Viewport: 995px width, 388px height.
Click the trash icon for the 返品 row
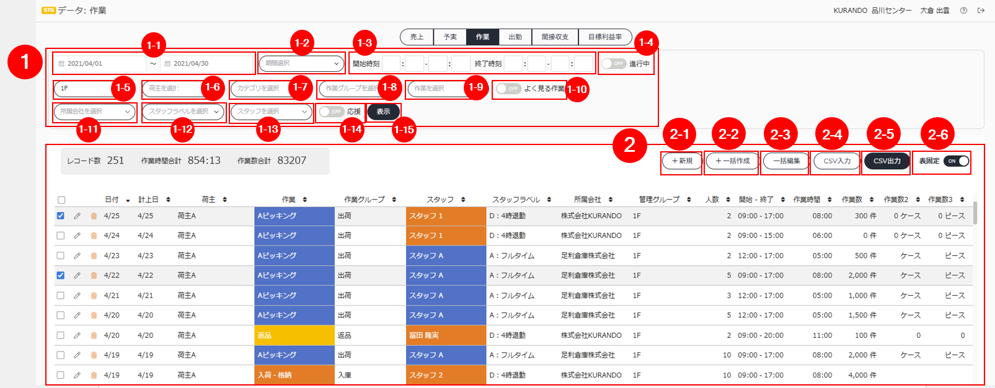click(94, 335)
